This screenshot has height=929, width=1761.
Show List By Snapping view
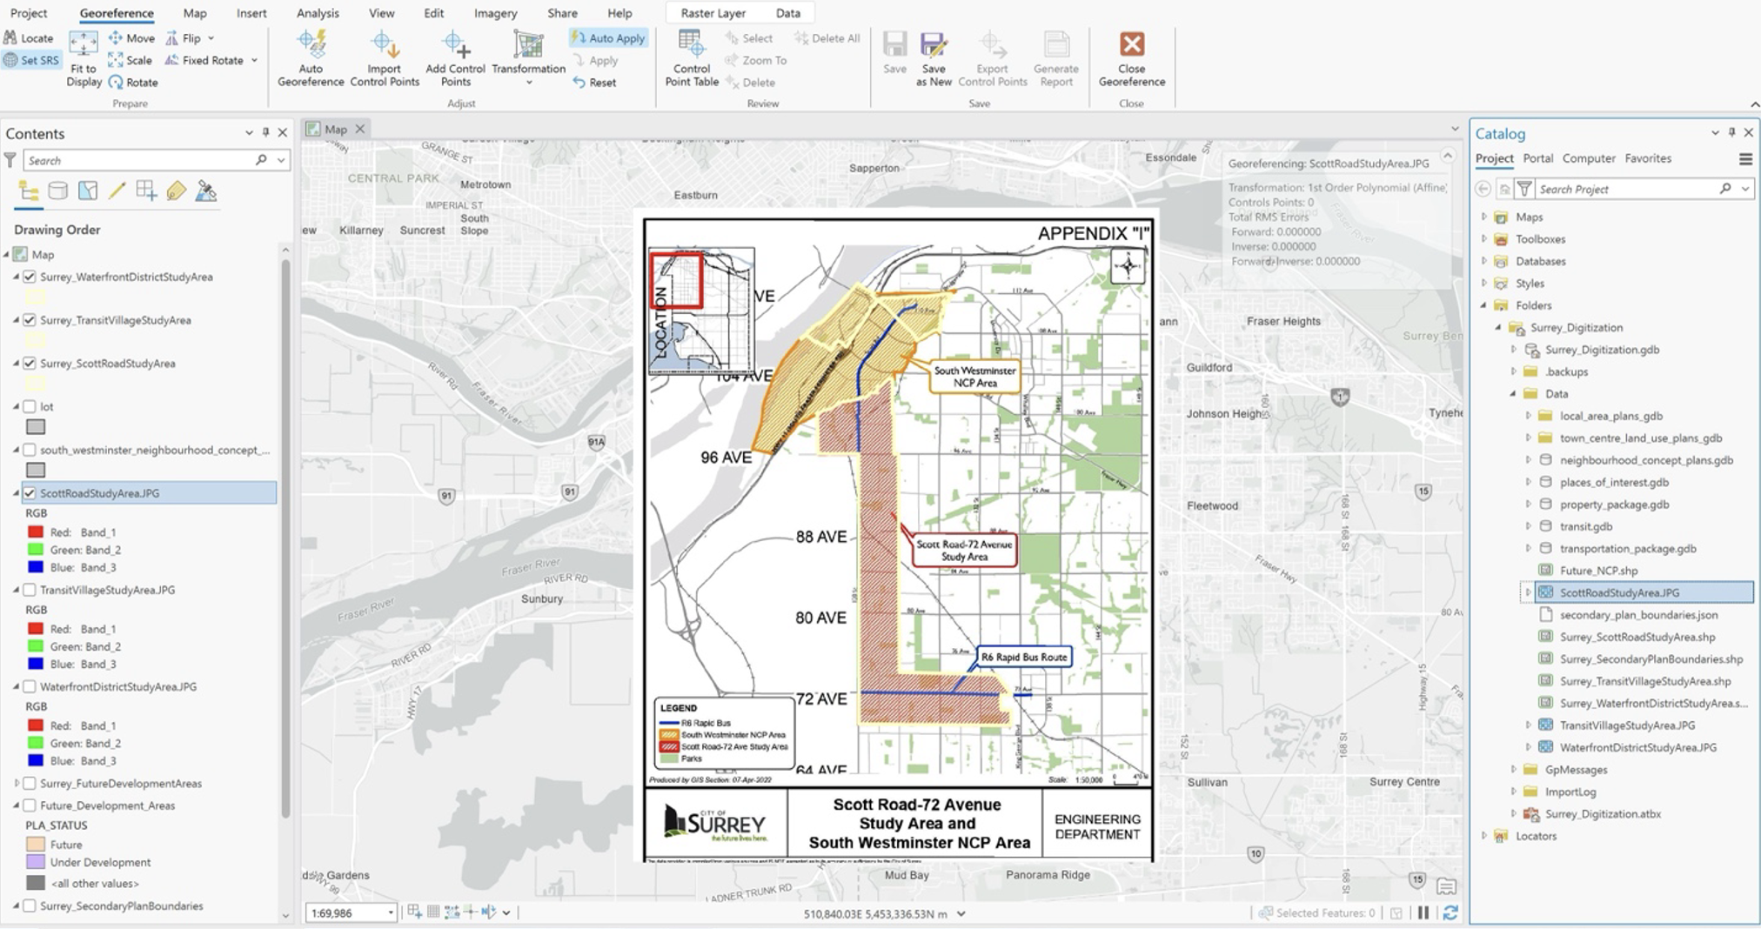coord(146,191)
